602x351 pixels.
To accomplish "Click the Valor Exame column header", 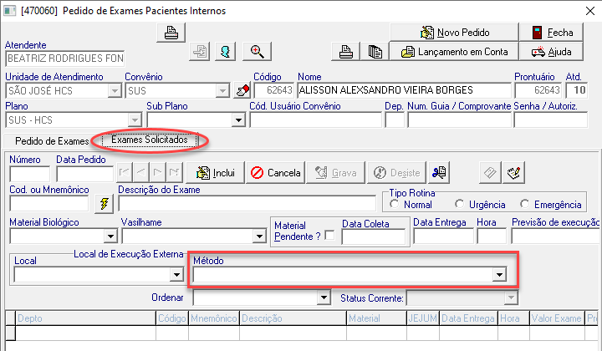I will pyautogui.click(x=557, y=318).
